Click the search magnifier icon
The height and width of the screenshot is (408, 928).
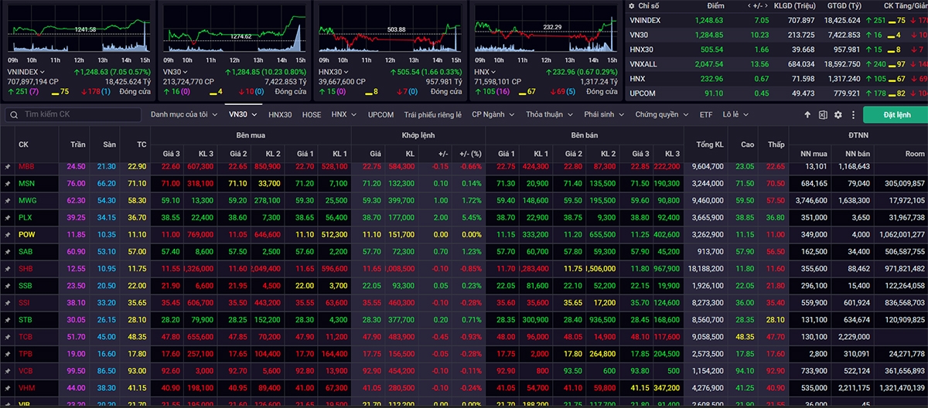15,114
